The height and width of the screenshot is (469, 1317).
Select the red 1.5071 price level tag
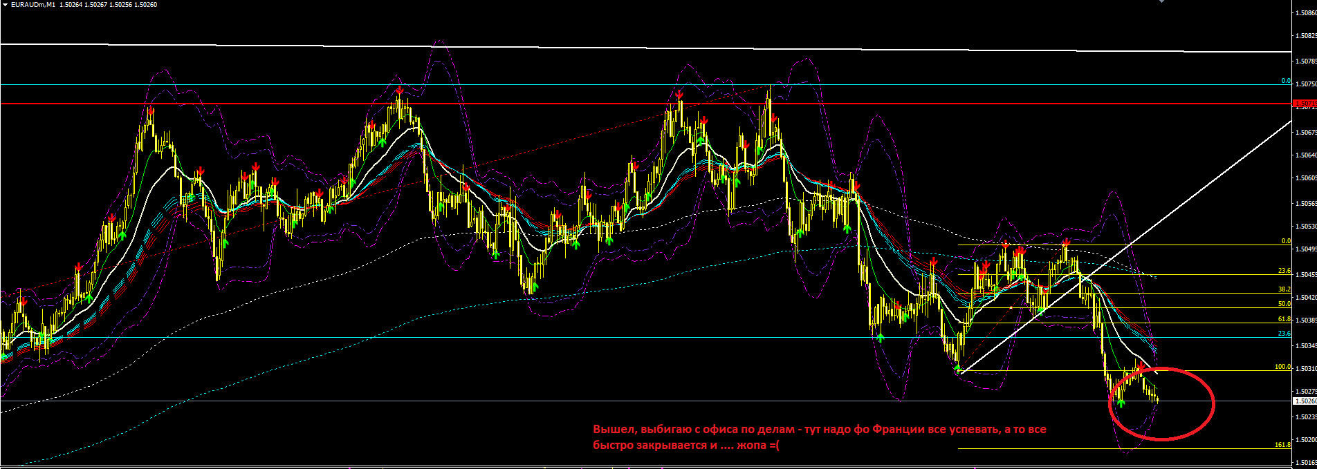[1305, 104]
